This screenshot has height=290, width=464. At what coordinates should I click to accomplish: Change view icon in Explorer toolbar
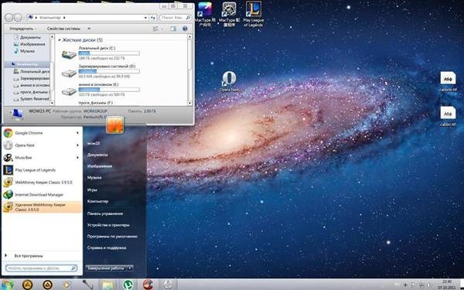pos(155,29)
